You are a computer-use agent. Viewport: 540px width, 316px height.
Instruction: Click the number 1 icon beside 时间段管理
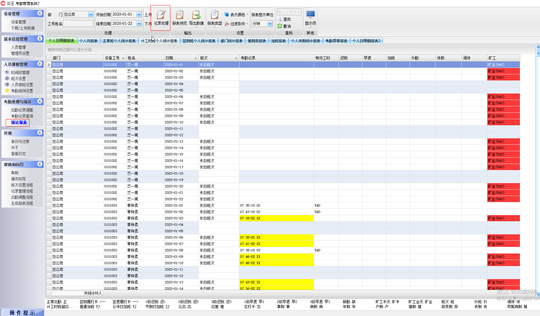pyautogui.click(x=7, y=73)
